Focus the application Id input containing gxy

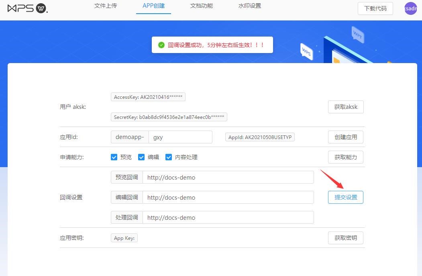tap(180, 137)
